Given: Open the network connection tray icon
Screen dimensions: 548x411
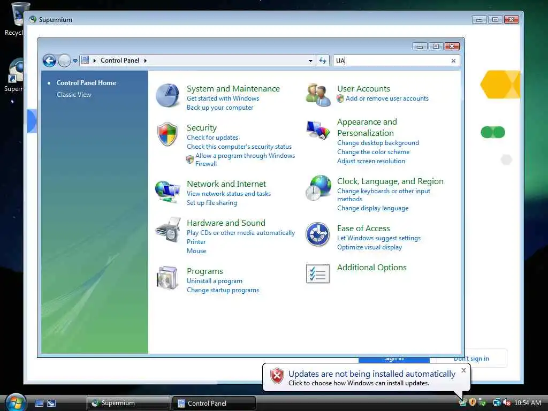Looking at the screenshot, I should pyautogui.click(x=497, y=402).
